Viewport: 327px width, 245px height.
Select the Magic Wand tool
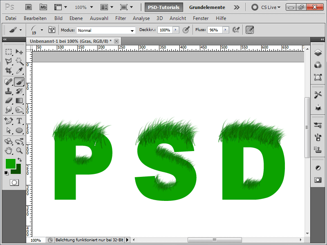tap(19, 61)
